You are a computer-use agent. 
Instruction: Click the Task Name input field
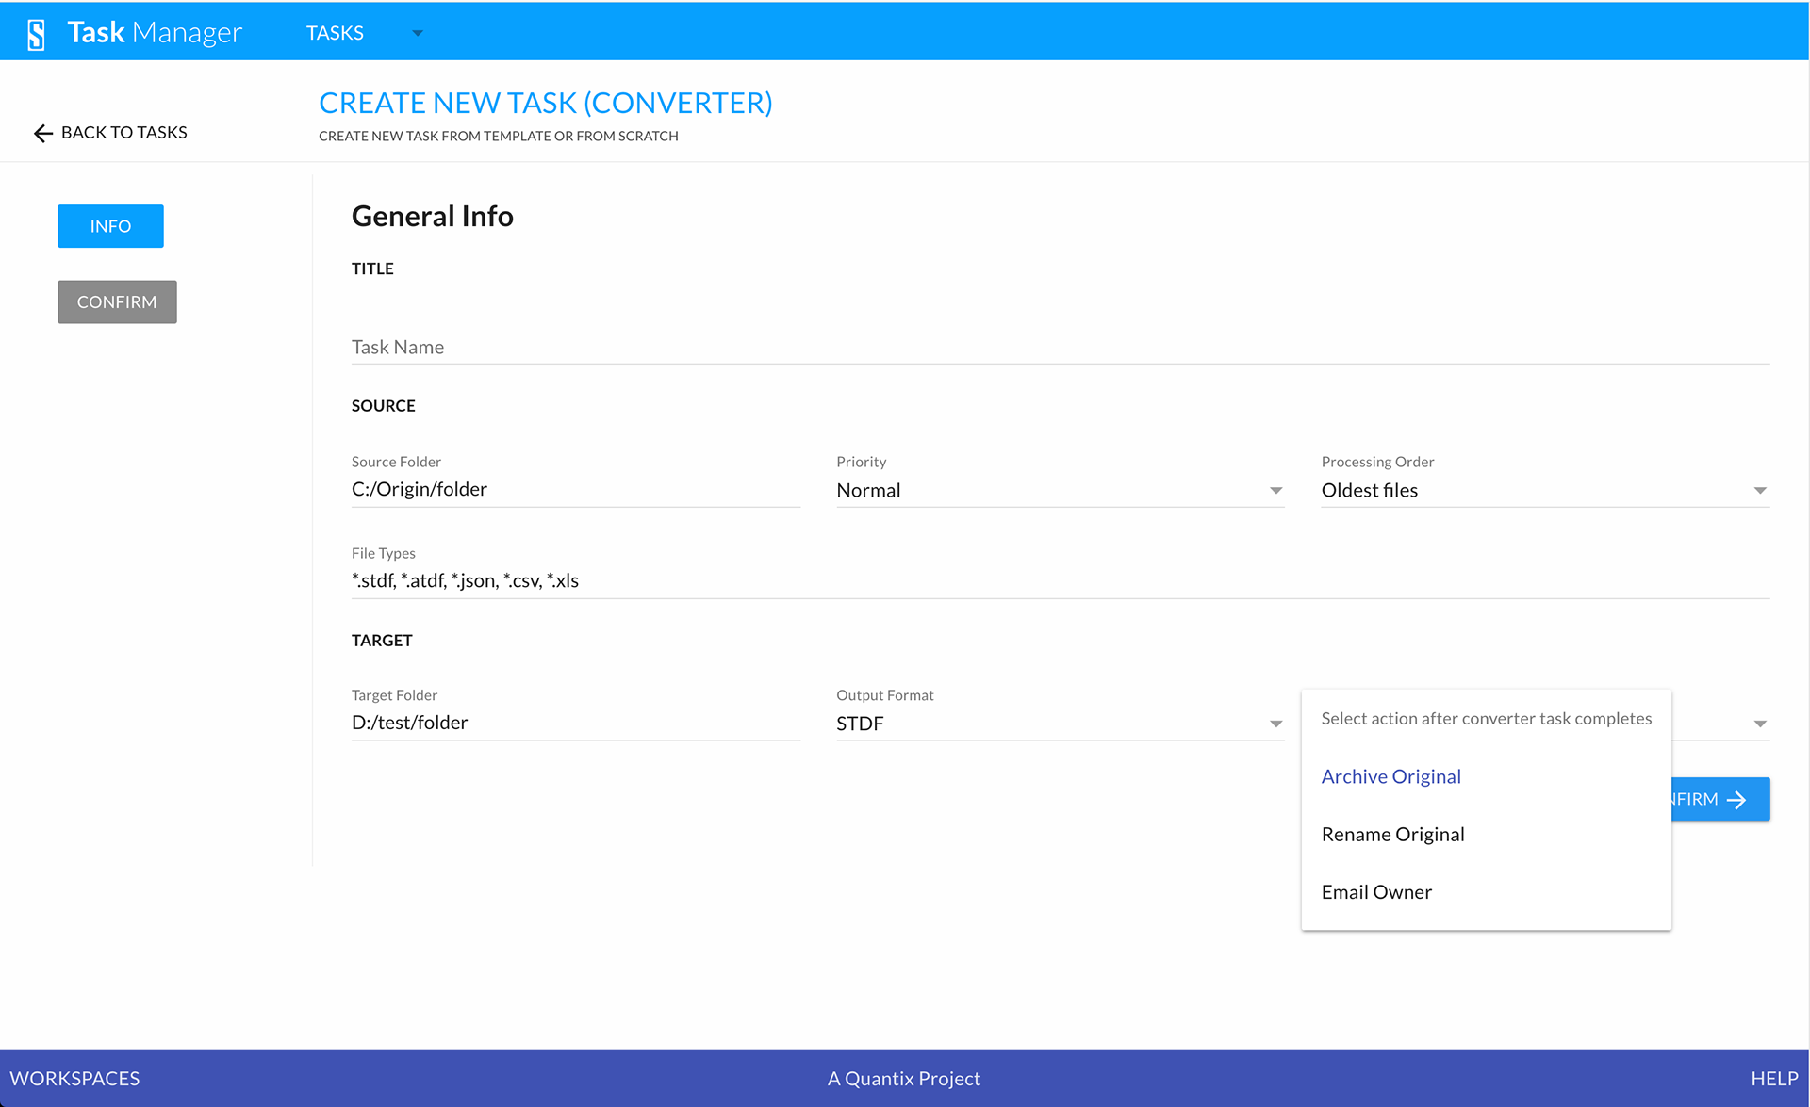pyautogui.click(x=1060, y=347)
